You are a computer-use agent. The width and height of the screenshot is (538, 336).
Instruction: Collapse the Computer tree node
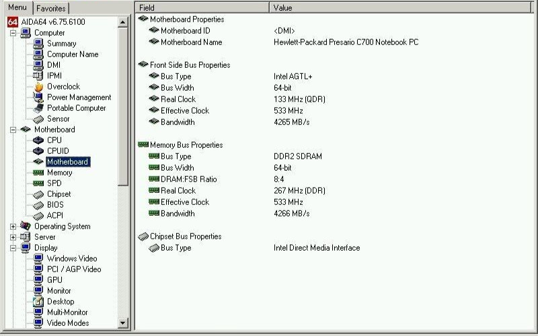coord(13,33)
